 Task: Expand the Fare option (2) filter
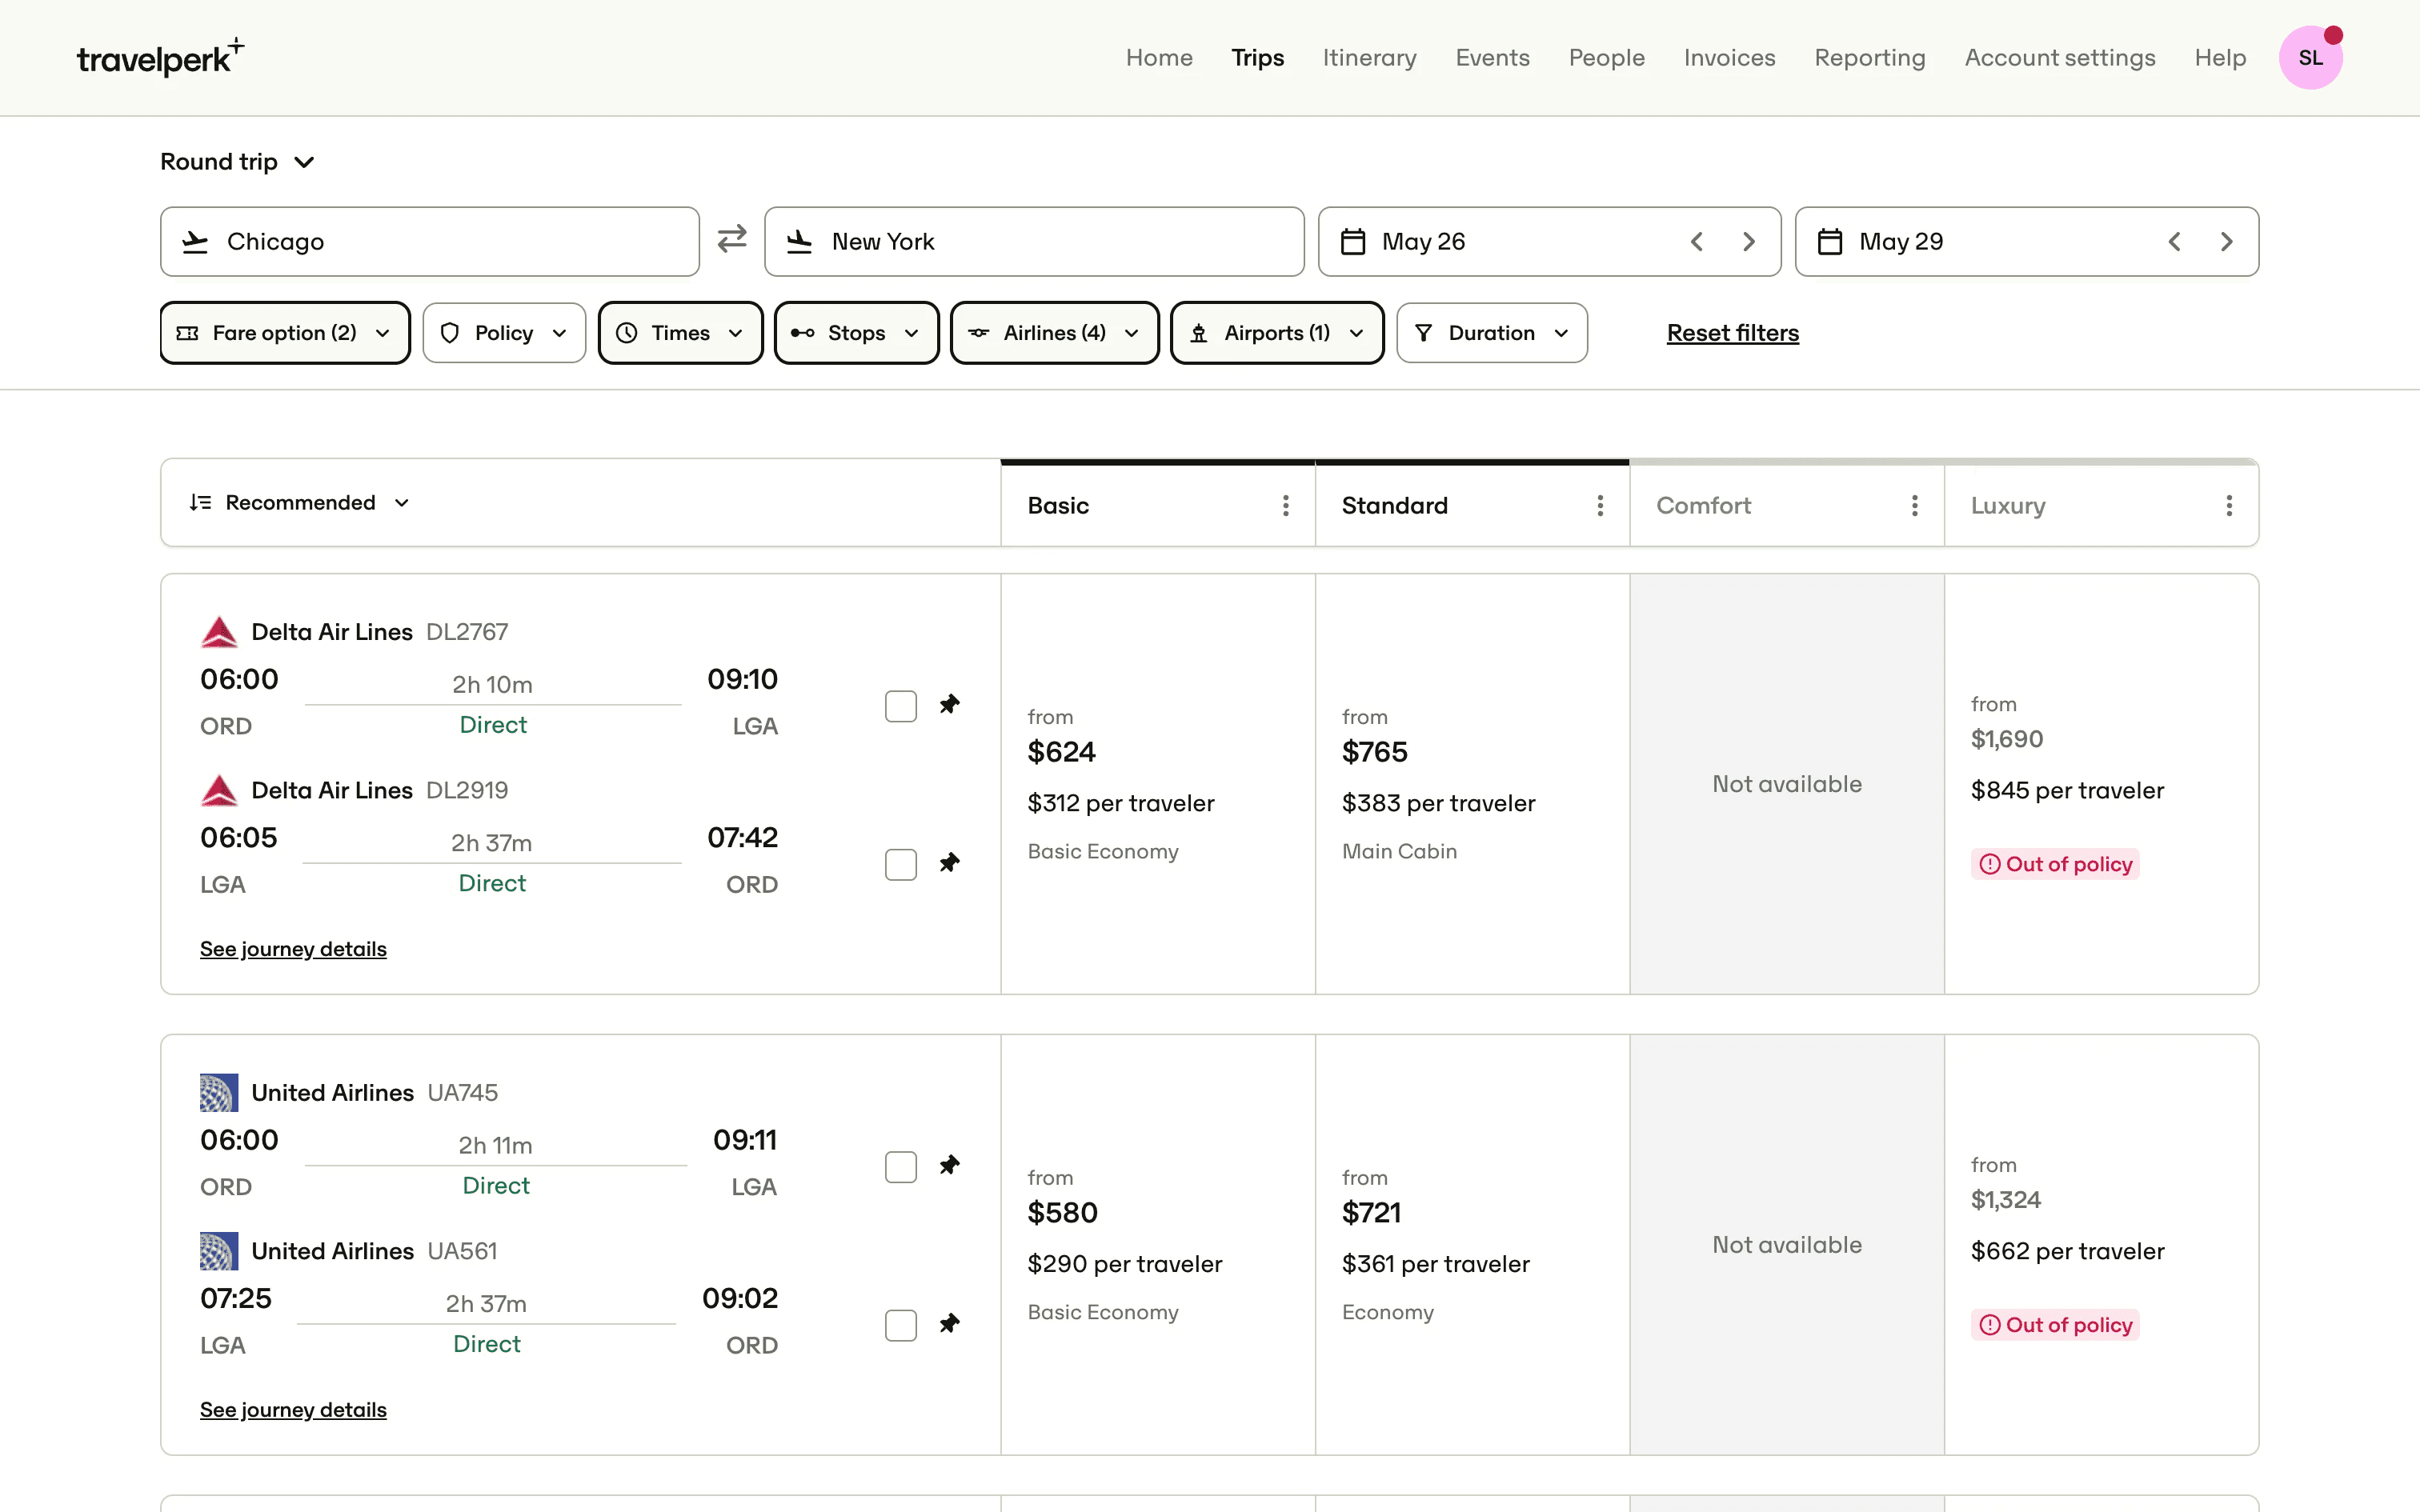(285, 333)
